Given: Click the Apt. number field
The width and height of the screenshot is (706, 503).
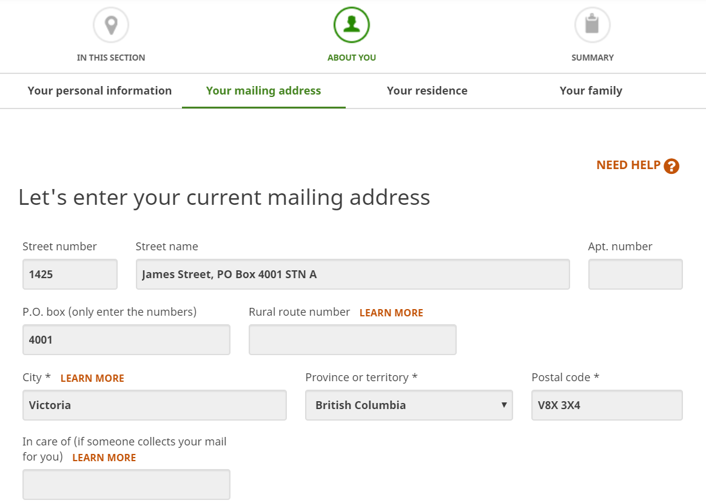Looking at the screenshot, I should [635, 275].
